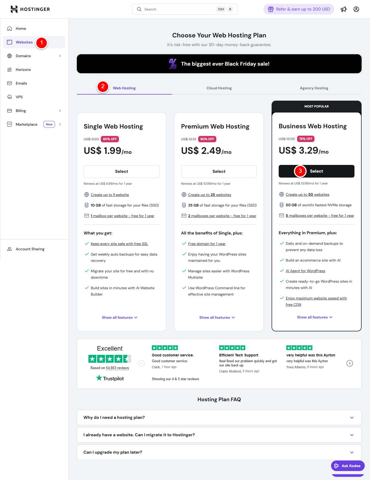Expand "Can I upgrade my plan later?" FAQ
This screenshot has width=370, height=480.
[x=219, y=452]
